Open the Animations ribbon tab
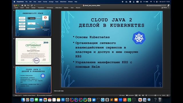Screen dimensions: 183x103 50,8
